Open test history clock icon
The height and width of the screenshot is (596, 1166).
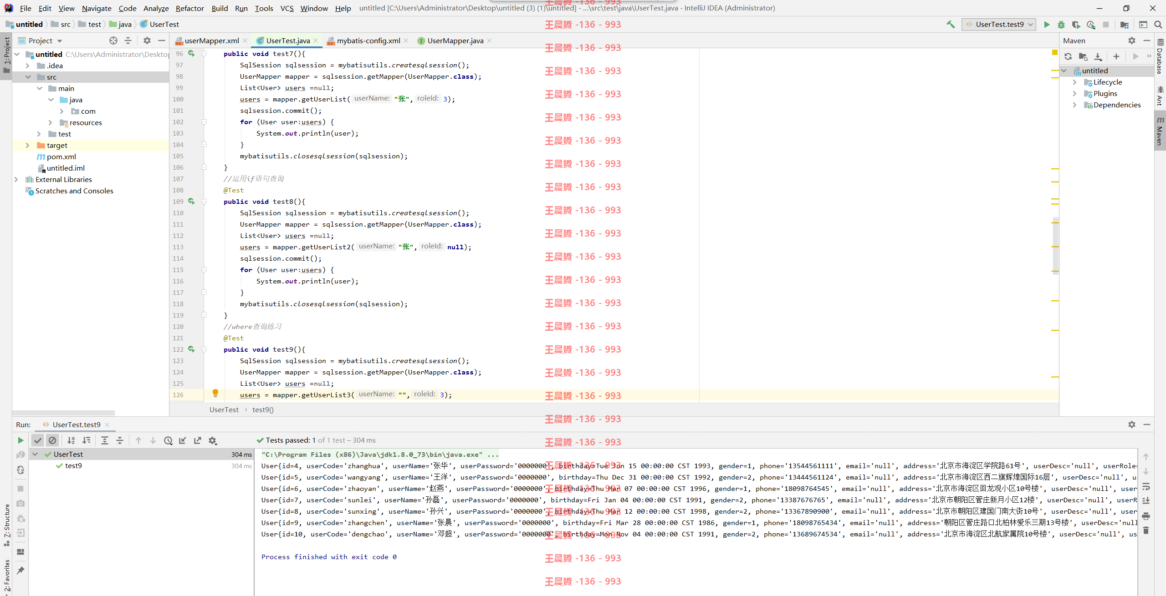168,440
